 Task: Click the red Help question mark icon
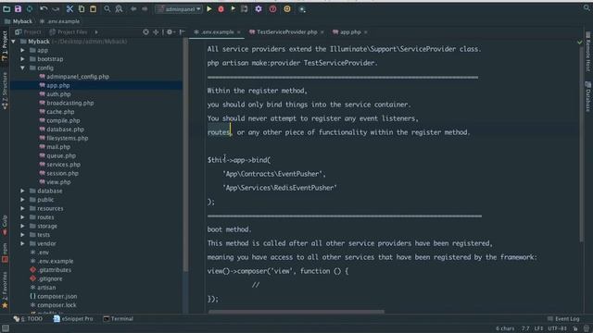click(x=272, y=9)
